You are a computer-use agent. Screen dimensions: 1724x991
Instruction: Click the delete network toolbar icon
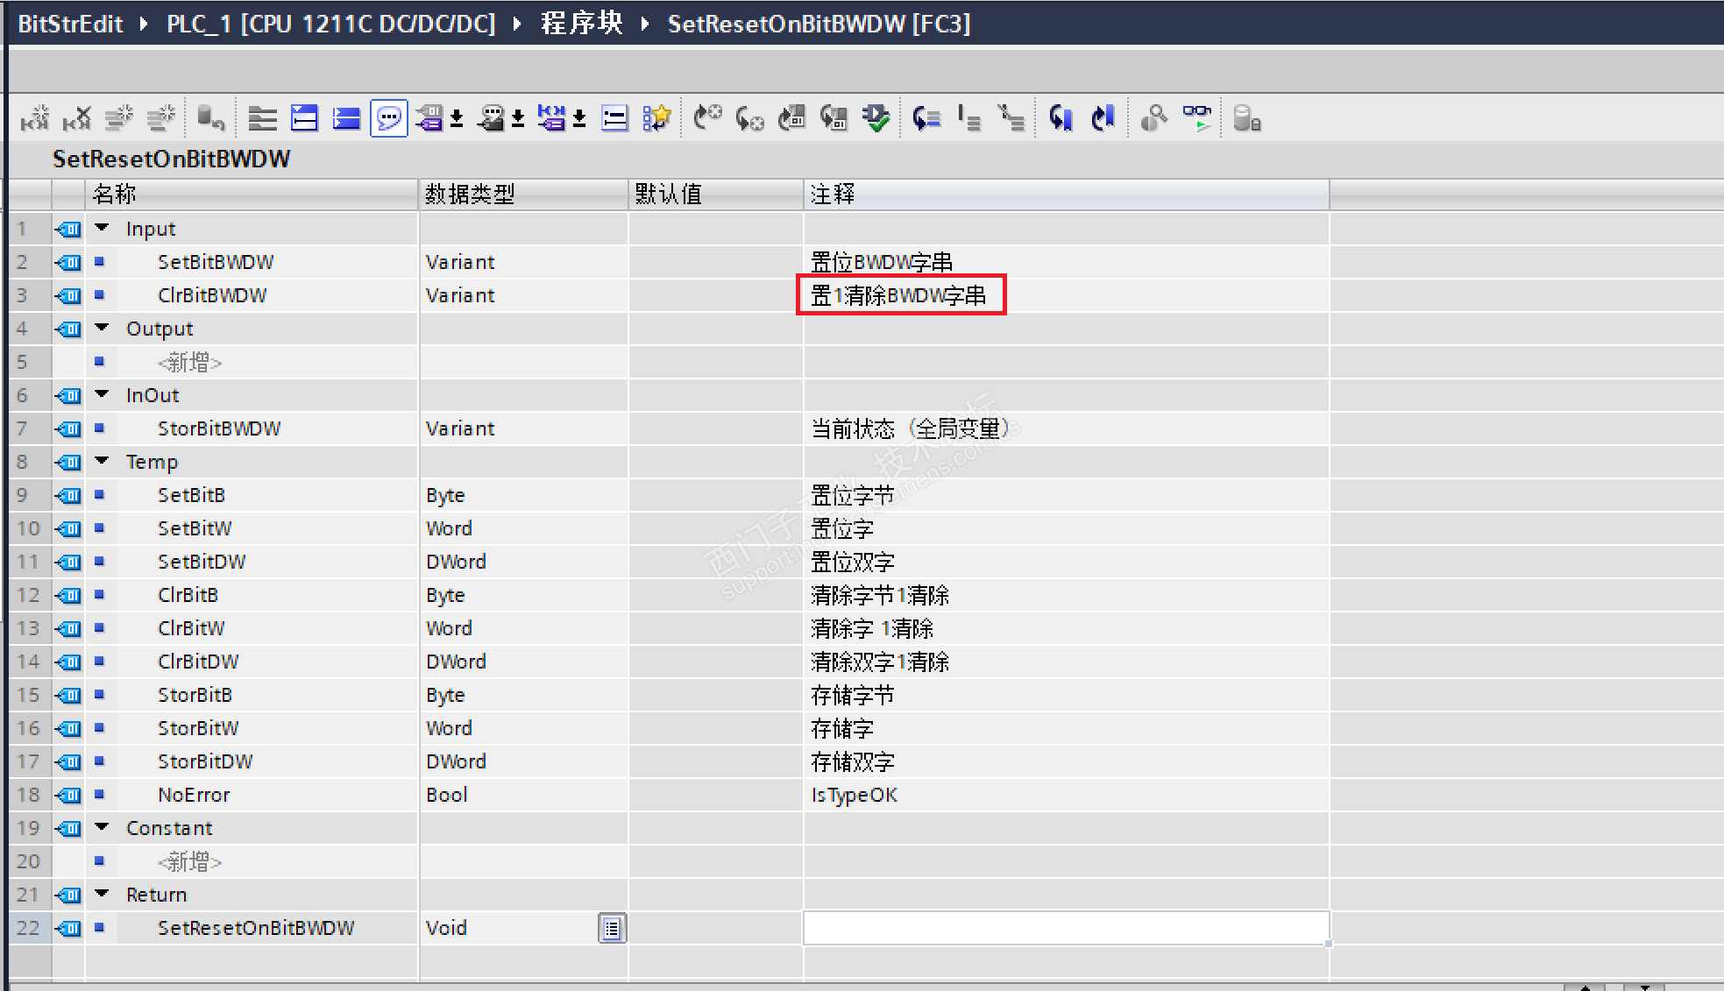(x=77, y=117)
